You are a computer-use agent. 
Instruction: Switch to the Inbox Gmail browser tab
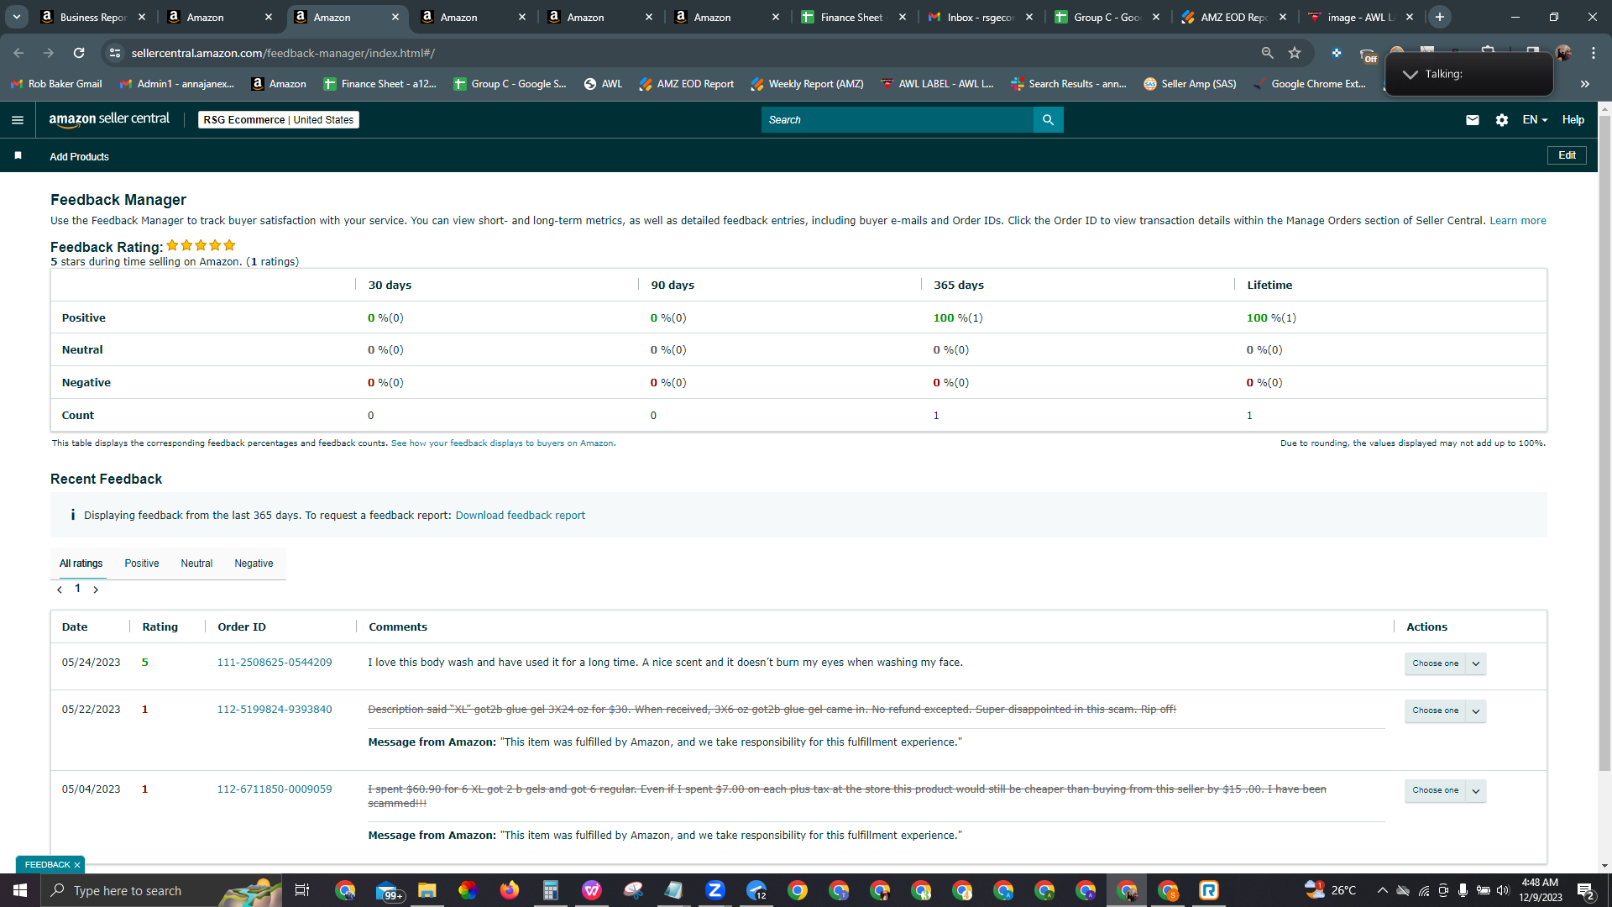(980, 17)
